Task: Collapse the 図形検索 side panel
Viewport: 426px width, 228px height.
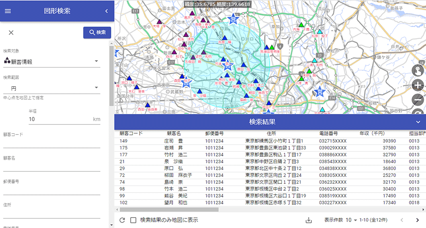Action: coord(106,11)
